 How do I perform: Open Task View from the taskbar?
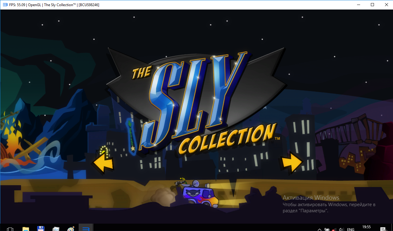click(x=10, y=229)
